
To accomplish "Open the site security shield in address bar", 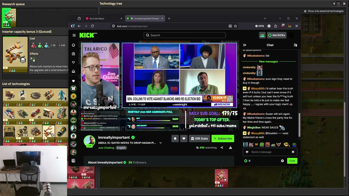I will [x=113, y=26].
